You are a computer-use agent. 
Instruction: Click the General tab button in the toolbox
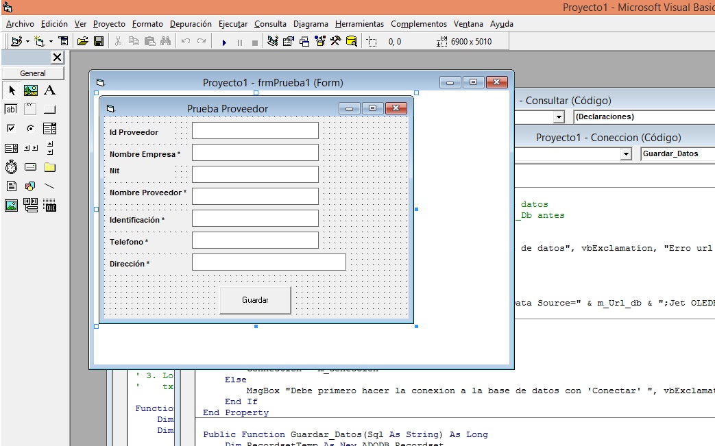coord(33,73)
